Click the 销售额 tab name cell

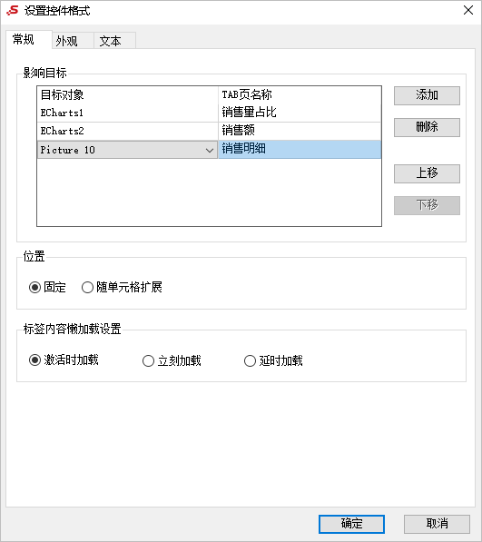300,131
